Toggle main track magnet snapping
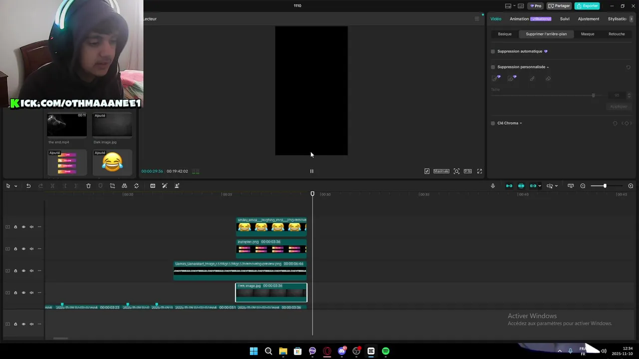The height and width of the screenshot is (359, 639). (x=509, y=186)
